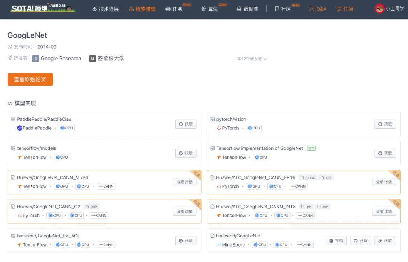This screenshot has height=262, width=408.
Task: Select CPU tag under ATC_GoogLeNet_CANN_INT8
Action: click(282, 216)
